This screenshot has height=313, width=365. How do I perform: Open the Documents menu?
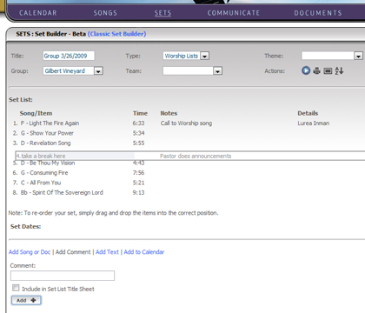tap(318, 13)
